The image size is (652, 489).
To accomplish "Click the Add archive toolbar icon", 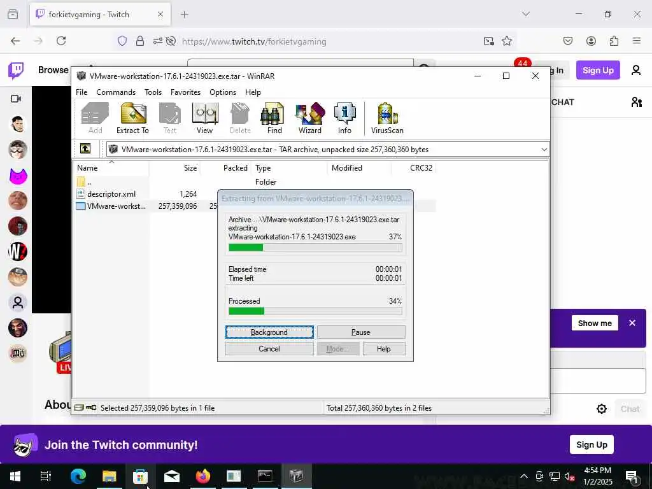I will pyautogui.click(x=95, y=118).
